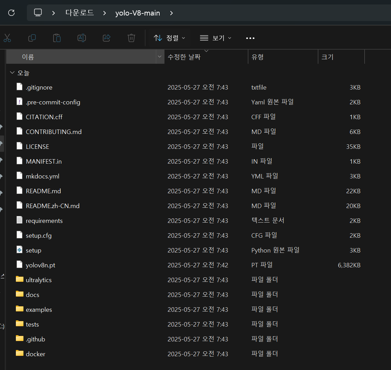The image size is (391, 370).
Task: Expand chevron after 다운로드 in breadcrumb
Action: [x=104, y=13]
